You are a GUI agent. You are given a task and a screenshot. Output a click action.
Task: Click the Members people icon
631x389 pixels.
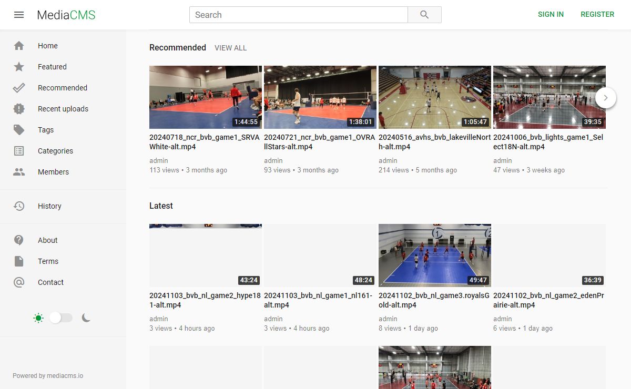[19, 172]
